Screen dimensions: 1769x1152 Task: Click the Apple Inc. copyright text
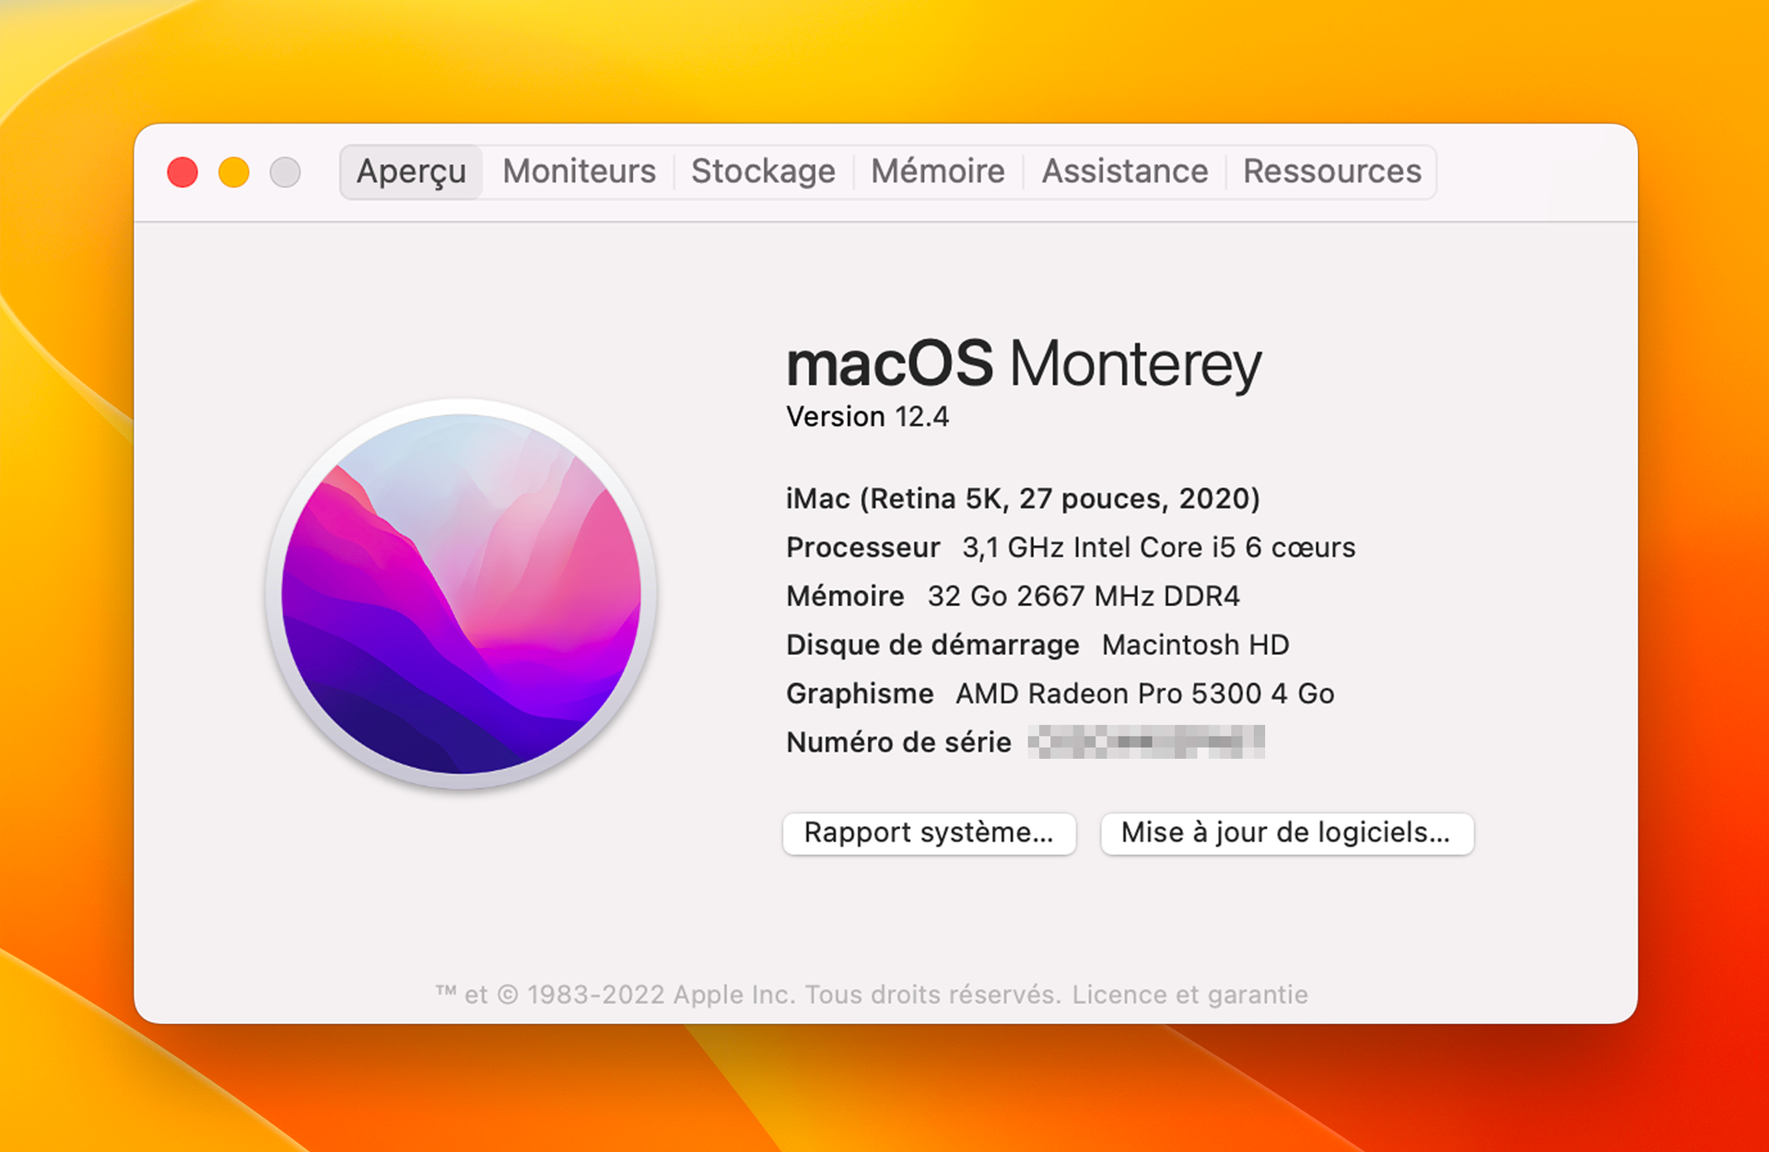(x=746, y=995)
